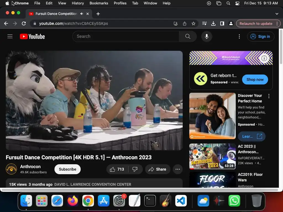Open Chrome profile avatar icon

(231, 23)
